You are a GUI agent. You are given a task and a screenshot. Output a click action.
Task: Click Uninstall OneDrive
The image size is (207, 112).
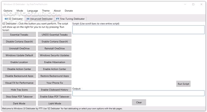19,49
